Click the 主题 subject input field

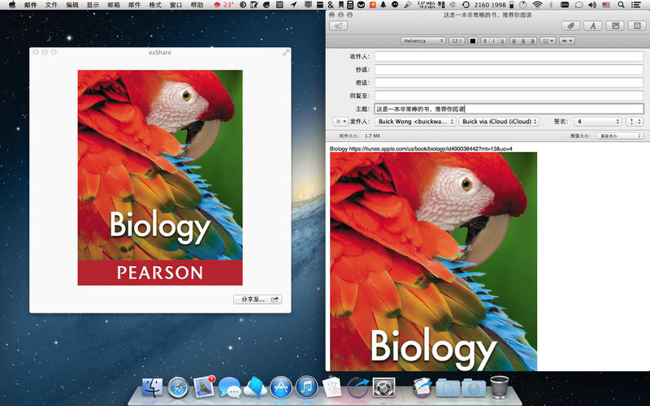click(x=509, y=109)
